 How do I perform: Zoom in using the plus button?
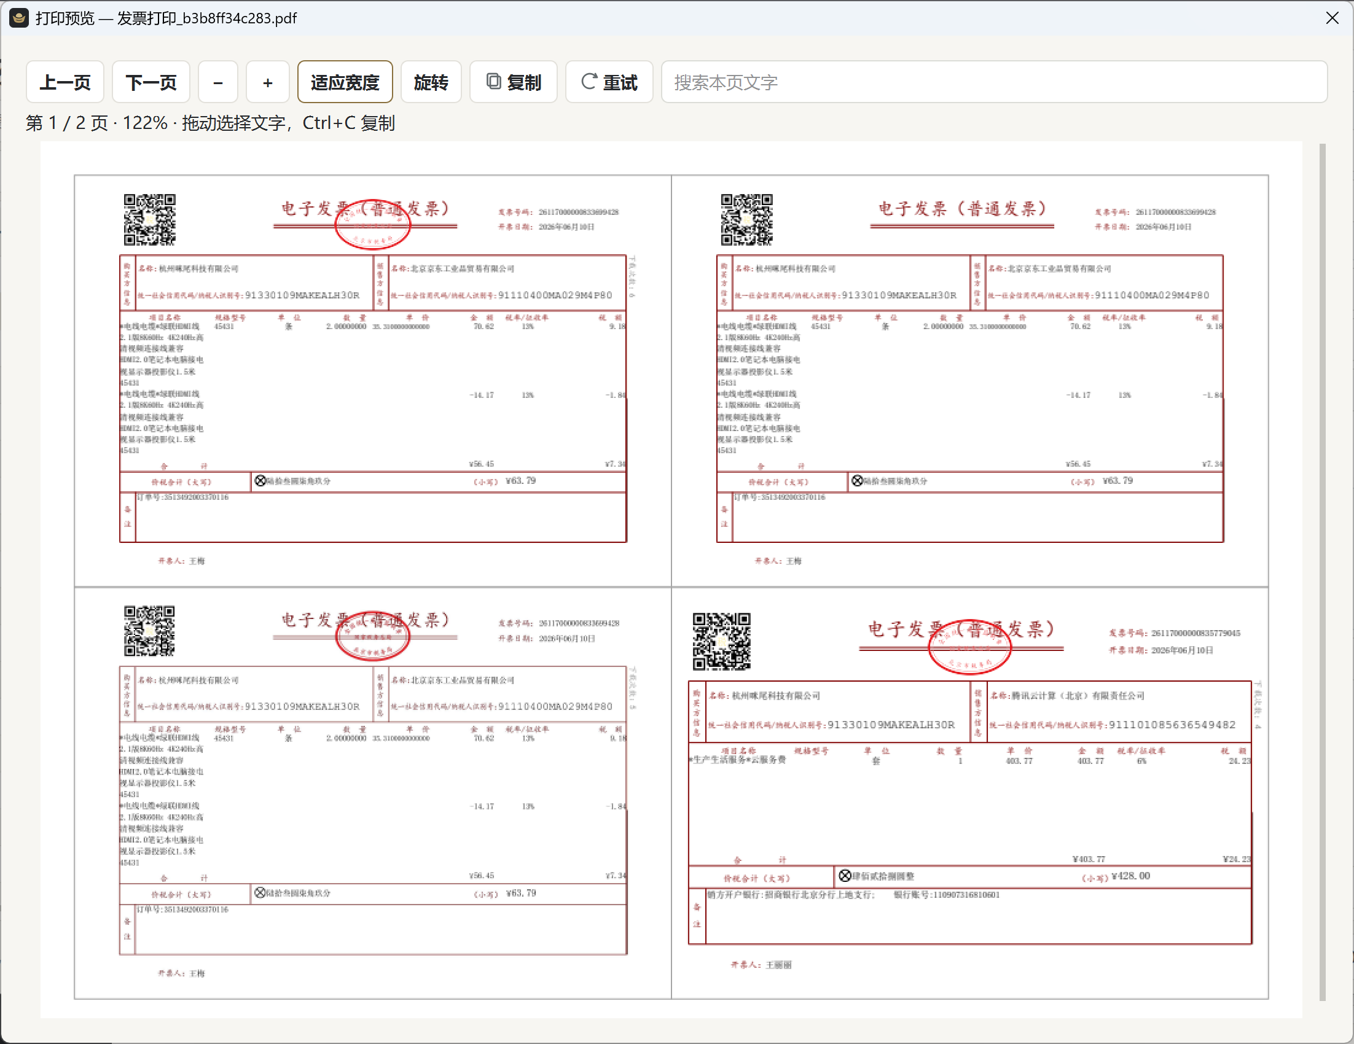coord(268,82)
